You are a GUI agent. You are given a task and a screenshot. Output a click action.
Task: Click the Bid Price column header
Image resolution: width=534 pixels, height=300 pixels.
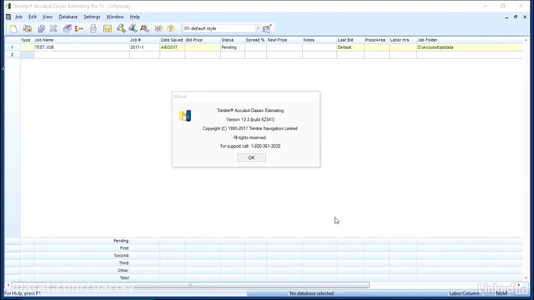point(202,40)
